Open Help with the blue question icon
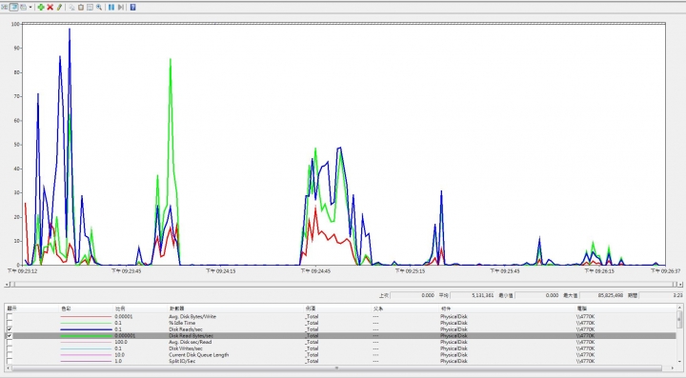The image size is (686, 378). [132, 7]
